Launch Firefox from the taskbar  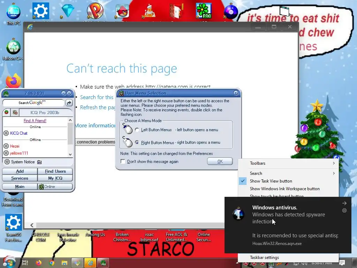(39, 263)
